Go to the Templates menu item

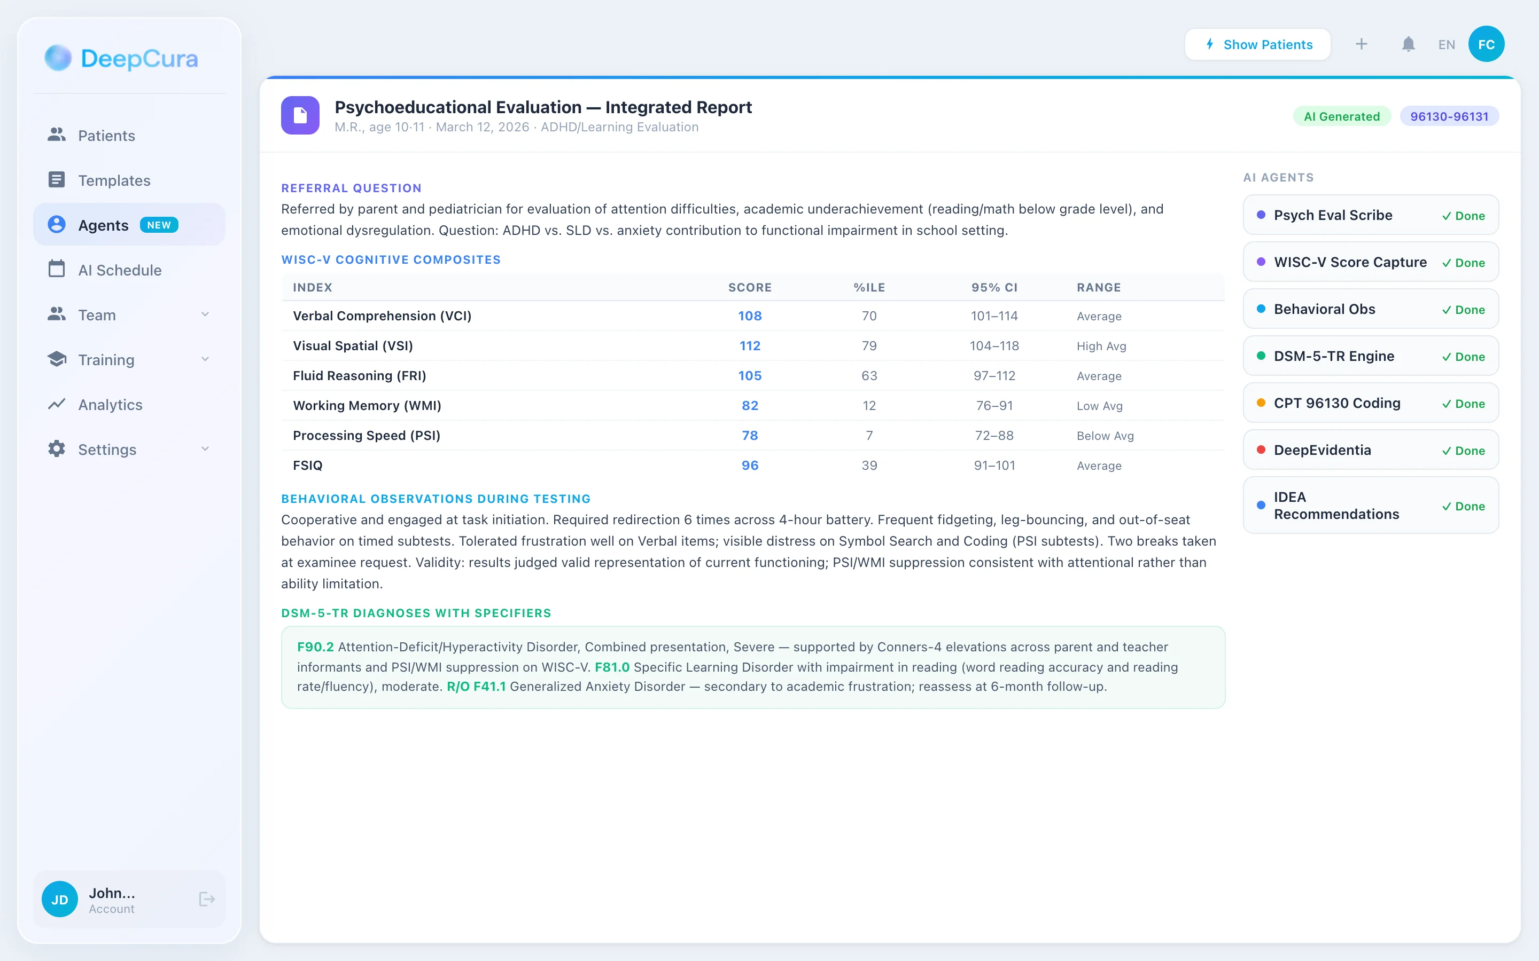114,180
